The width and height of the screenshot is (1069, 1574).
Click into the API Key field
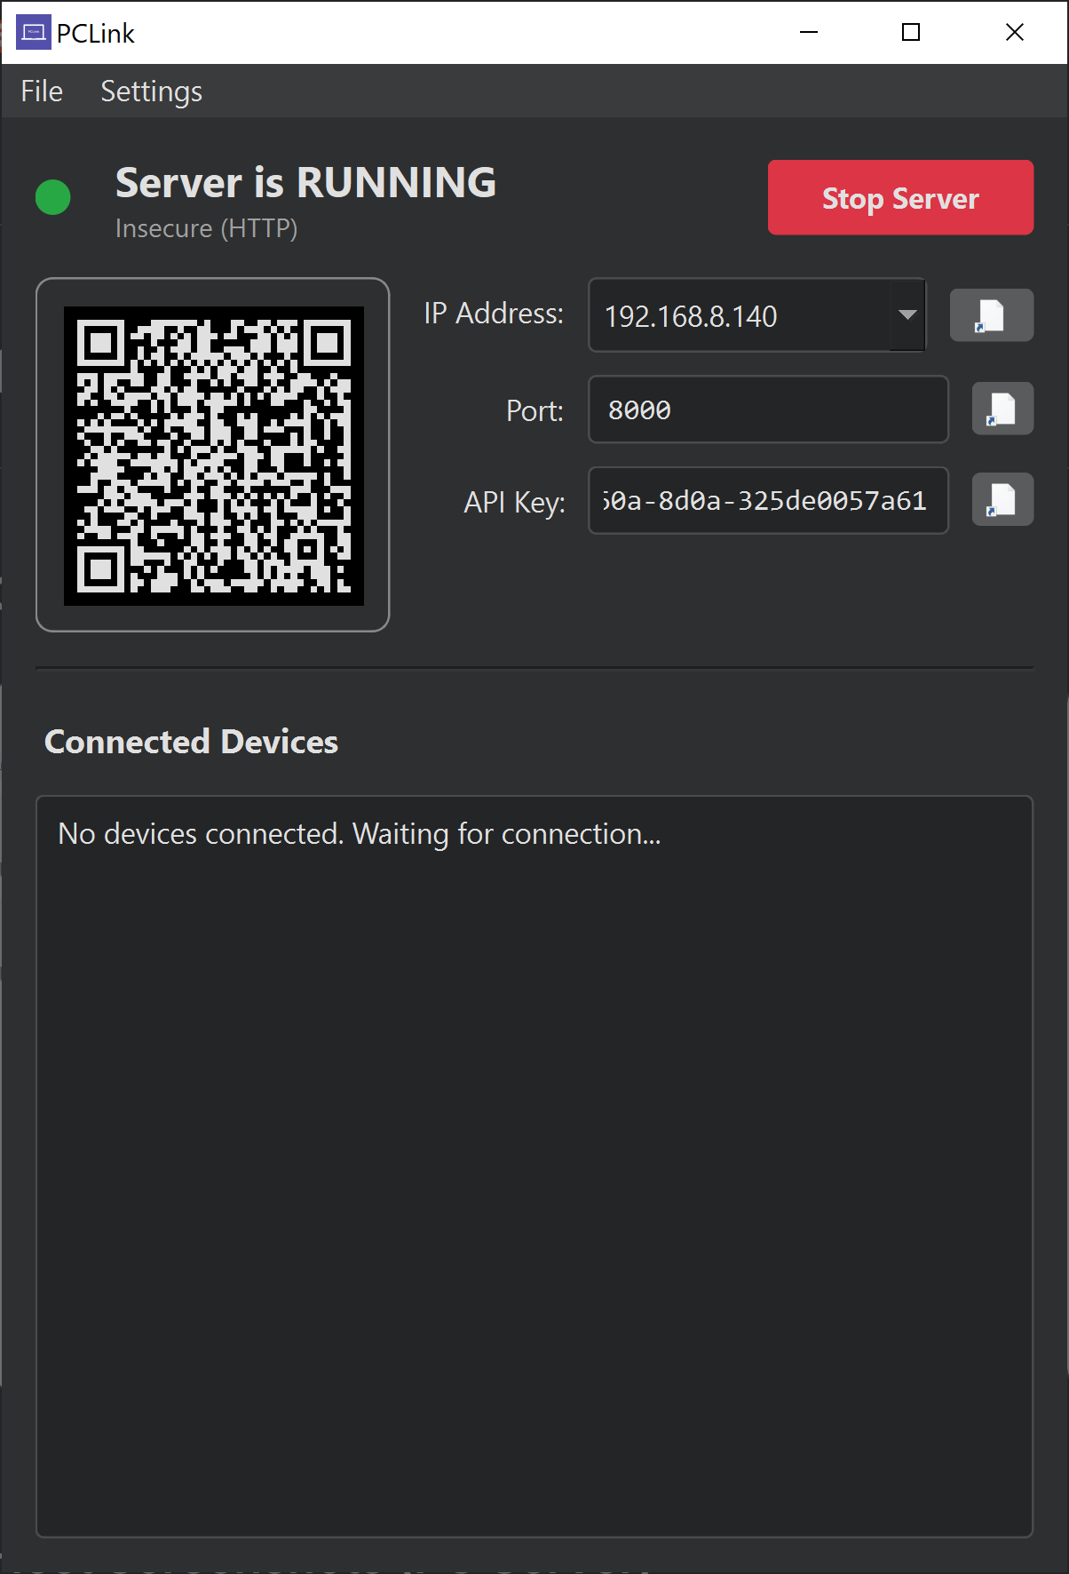pyautogui.click(x=768, y=501)
